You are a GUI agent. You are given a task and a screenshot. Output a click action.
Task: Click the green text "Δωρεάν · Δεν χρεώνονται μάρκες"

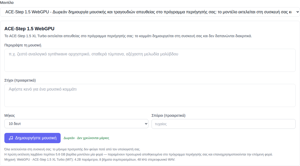point(87,138)
